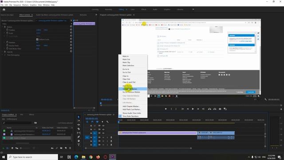Open timeline display settings wrench

(107, 122)
